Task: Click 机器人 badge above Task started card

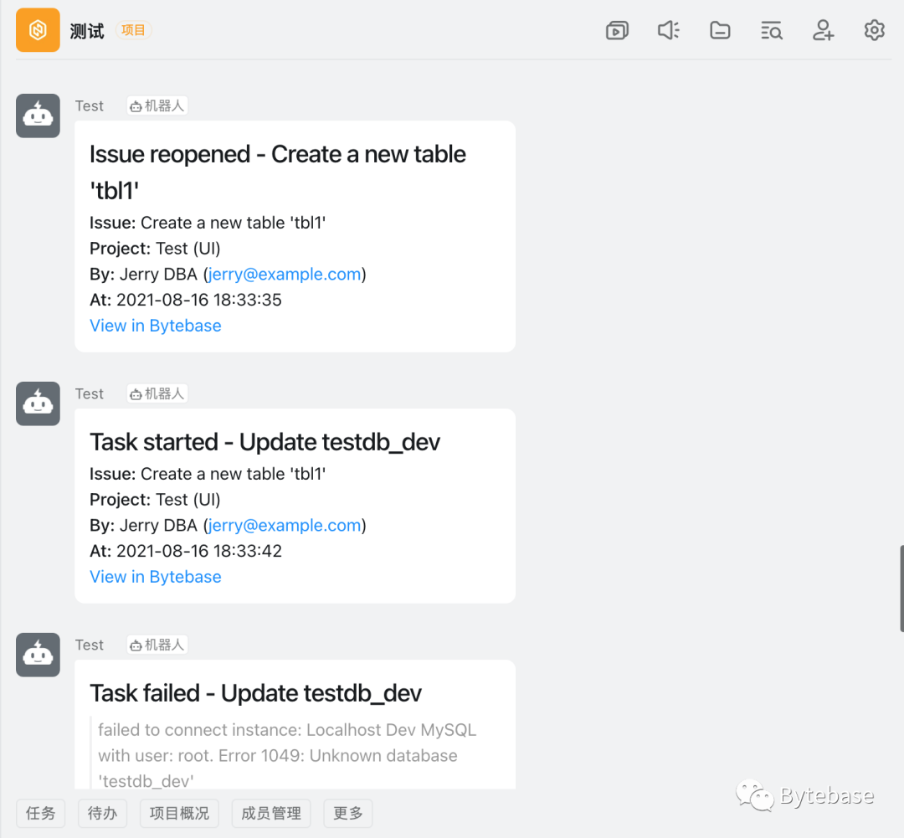Action: (x=157, y=394)
